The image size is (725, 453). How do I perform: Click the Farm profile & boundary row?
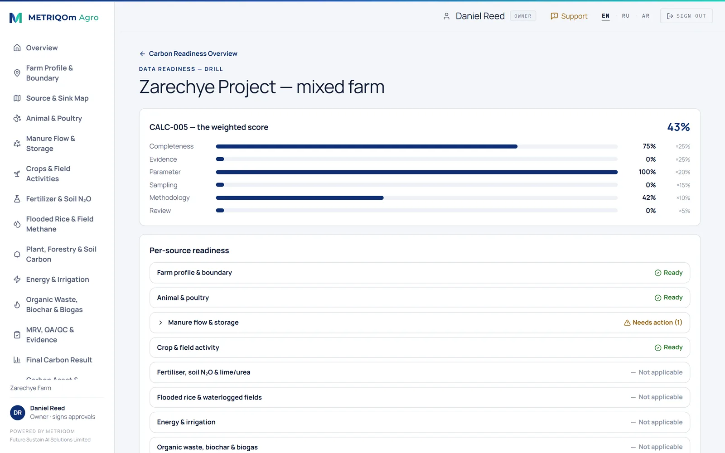[x=420, y=273]
